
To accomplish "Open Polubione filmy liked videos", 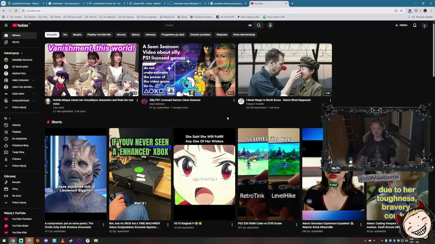I will (x=19, y=145).
